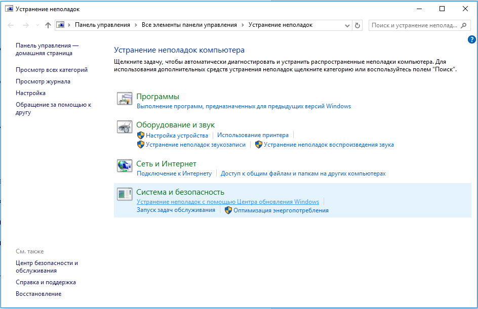The height and width of the screenshot is (309, 478).
Task: Minimize the Устранение неполадок window
Action: (x=419, y=9)
